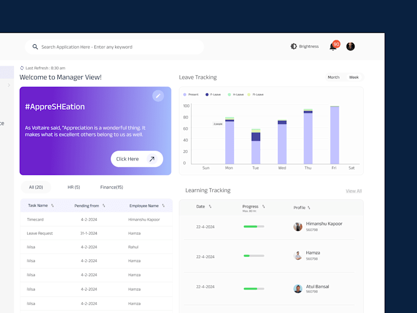Sort Learning Tracking by Progress arrows
This screenshot has height=313, width=417.
[x=264, y=207]
